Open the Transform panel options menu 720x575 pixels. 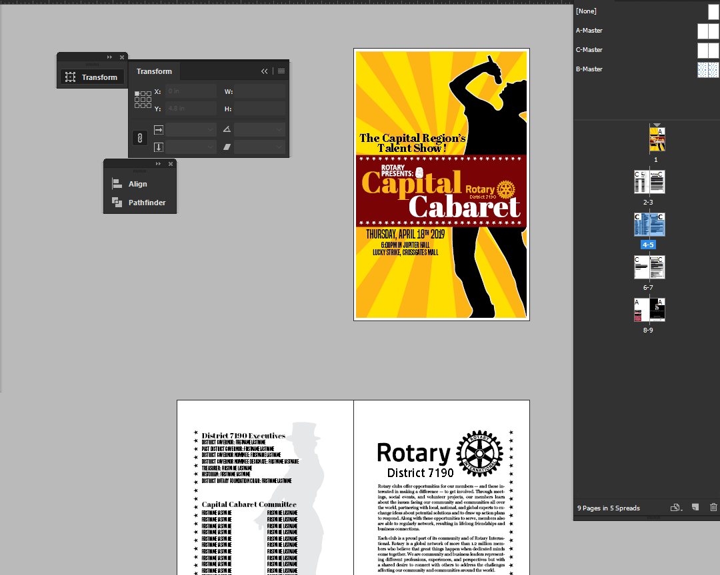pyautogui.click(x=281, y=71)
